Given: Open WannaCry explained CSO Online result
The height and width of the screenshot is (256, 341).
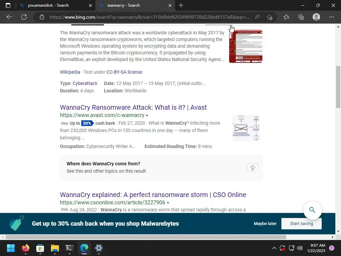Looking at the screenshot, I should (x=153, y=195).
